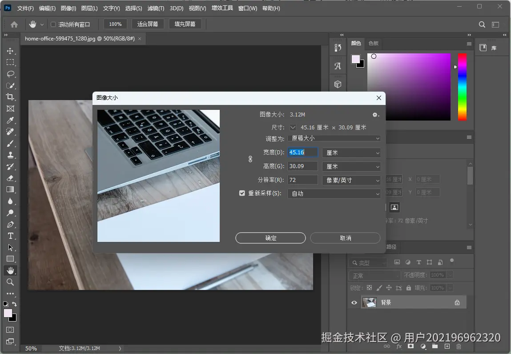Open the Glyphs panel icon
This screenshot has height=354, width=511.
pos(338,66)
